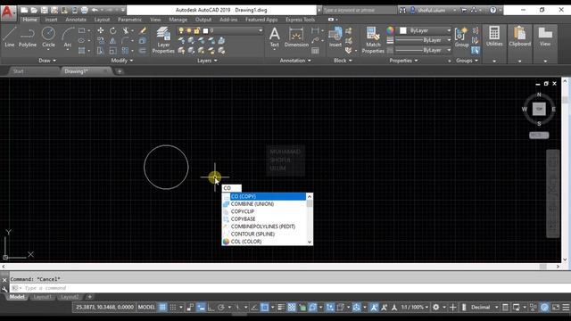Select the Circle tool
The image size is (571, 321).
point(48,37)
